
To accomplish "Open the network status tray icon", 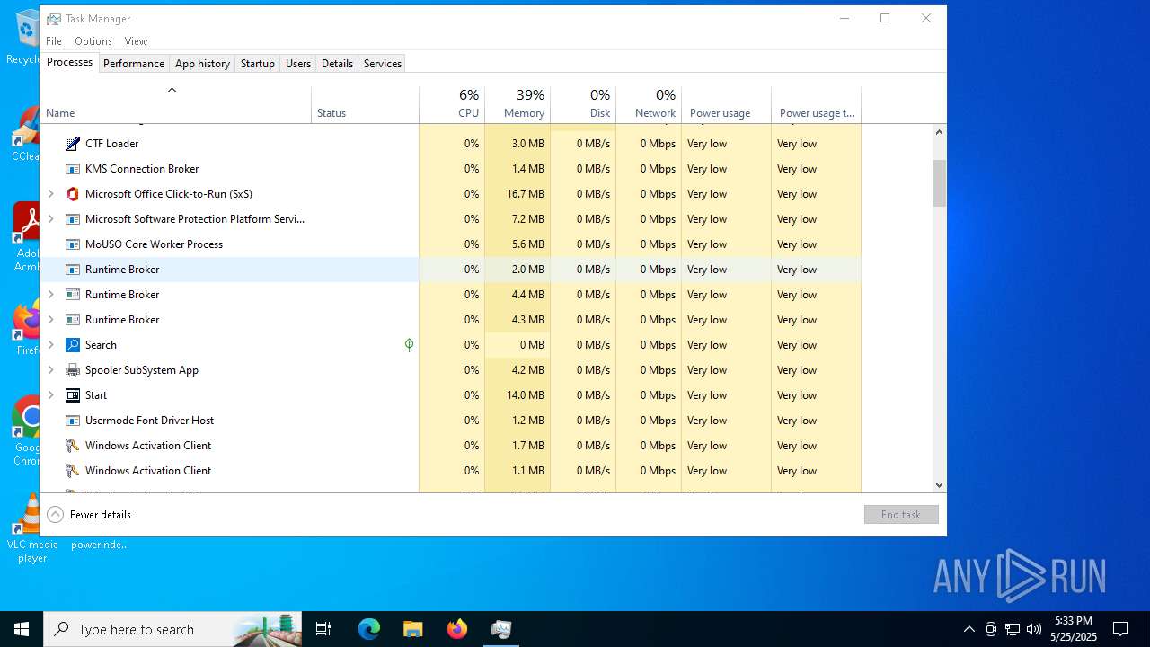I will [x=1013, y=629].
